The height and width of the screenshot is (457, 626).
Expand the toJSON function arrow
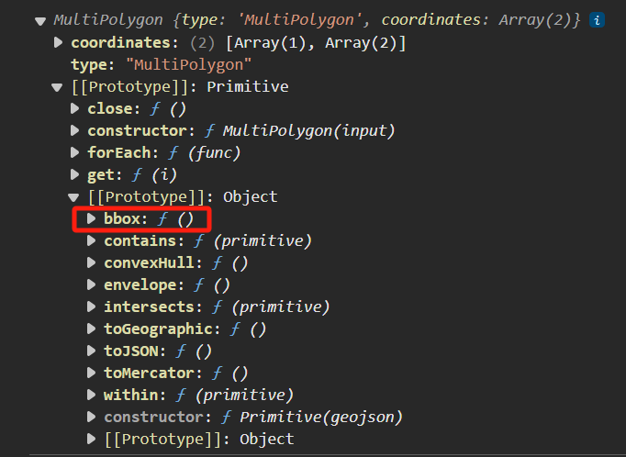click(x=92, y=351)
